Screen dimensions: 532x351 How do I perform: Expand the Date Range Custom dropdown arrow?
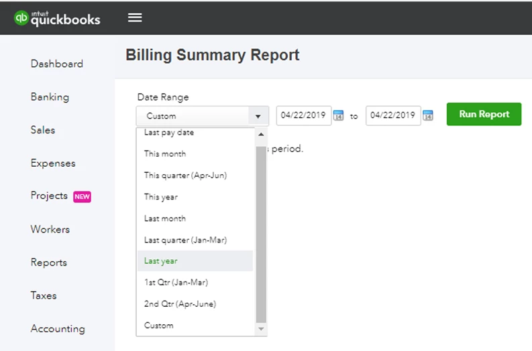258,116
